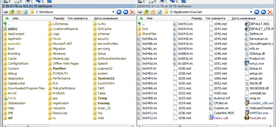Select the ru-RU folder
The width and height of the screenshot is (276, 127).
pyautogui.click(x=102, y=24)
